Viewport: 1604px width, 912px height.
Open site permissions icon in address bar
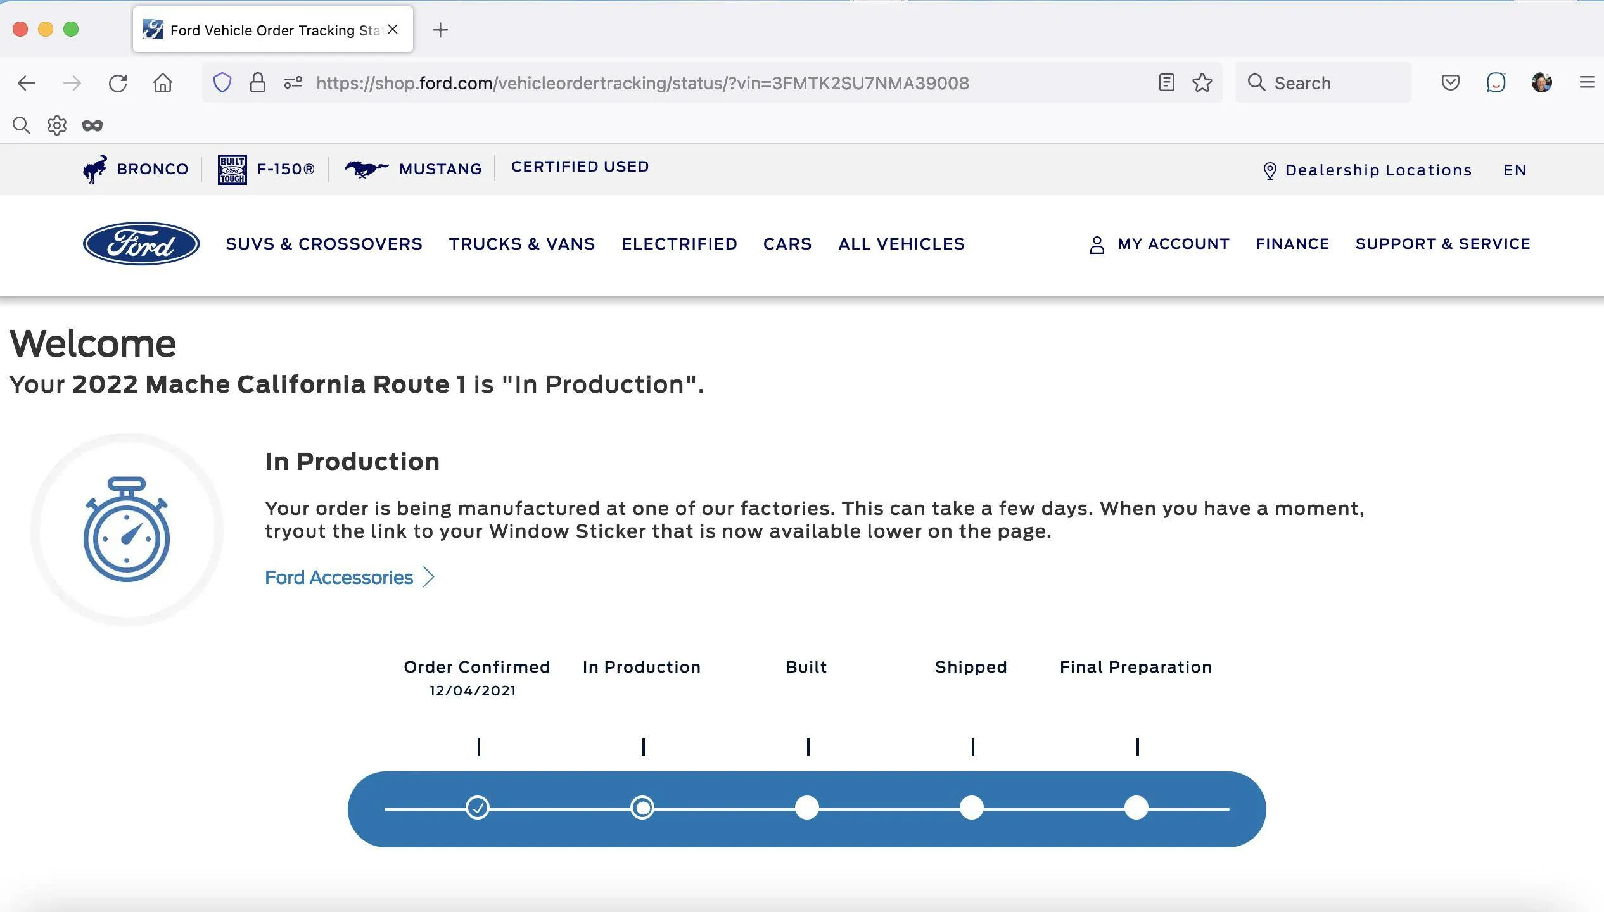(x=293, y=82)
